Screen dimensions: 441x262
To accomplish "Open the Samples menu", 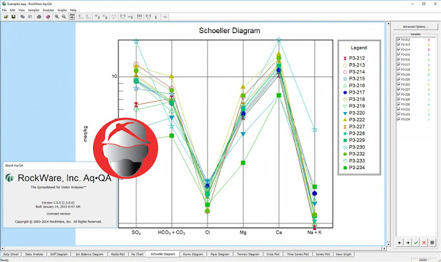I will (34, 10).
